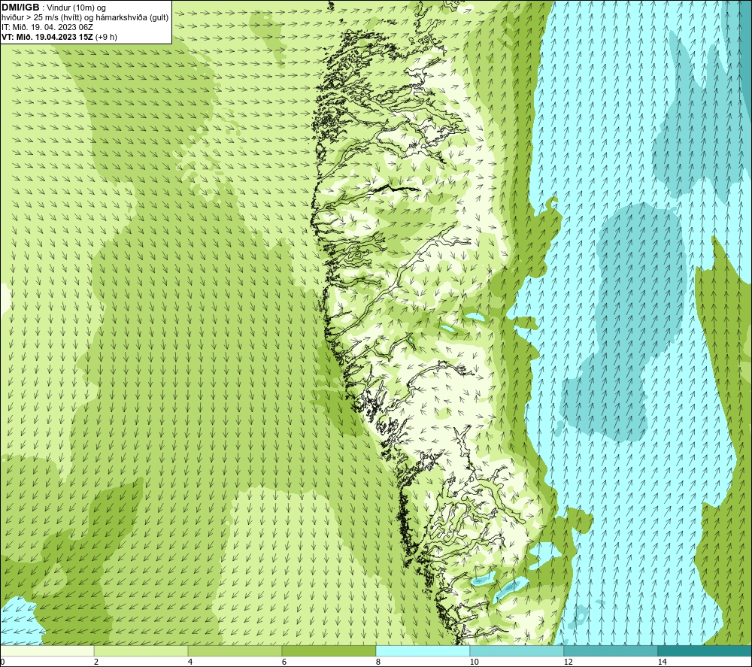Screen dimensions: 752x667
Task: Click the 12–14 m/s darker teal swatch
Action: click(611, 651)
